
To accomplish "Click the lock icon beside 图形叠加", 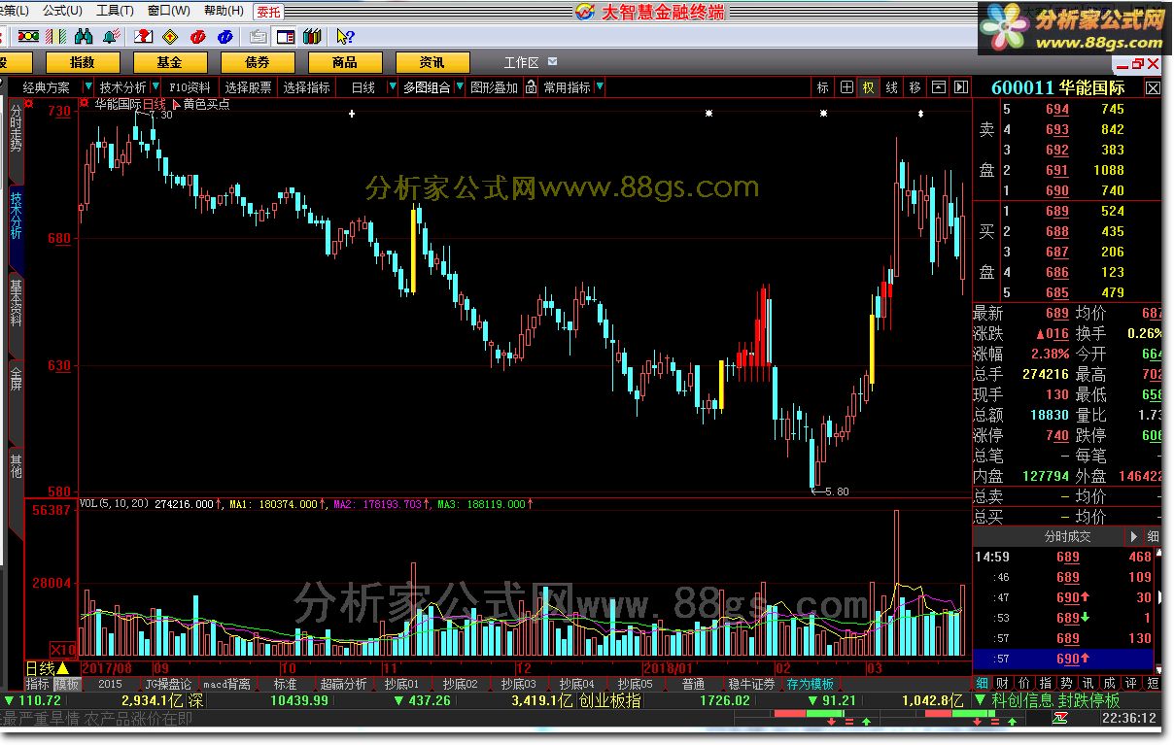I will tap(531, 87).
